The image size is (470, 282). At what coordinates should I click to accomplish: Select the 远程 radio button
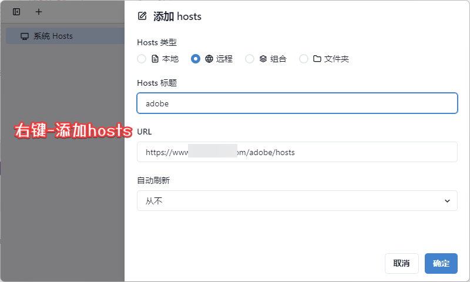coord(196,59)
